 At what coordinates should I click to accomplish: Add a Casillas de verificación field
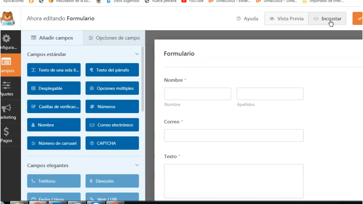[54, 107]
